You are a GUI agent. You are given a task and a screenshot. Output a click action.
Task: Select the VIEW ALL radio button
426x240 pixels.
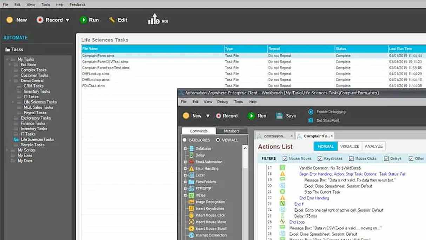pyautogui.click(x=218, y=140)
